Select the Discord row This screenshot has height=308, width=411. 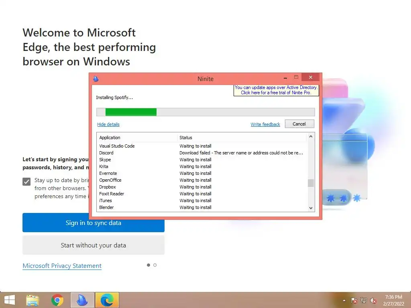(x=202, y=153)
